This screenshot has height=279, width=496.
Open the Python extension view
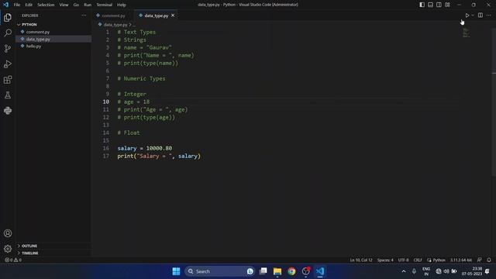[8, 110]
